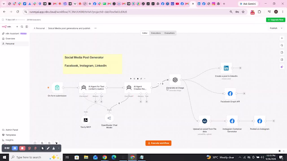Click the Personal breadcrumb link
The width and height of the screenshot is (287, 161).
click(x=39, y=28)
